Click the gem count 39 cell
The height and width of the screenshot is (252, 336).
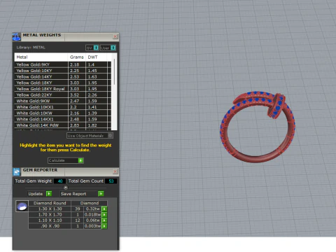[x=78, y=209]
